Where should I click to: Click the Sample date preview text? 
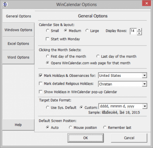(114, 112)
